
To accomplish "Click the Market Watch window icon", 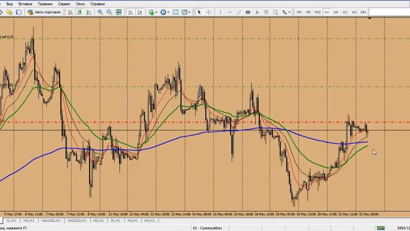I will tap(19, 12).
